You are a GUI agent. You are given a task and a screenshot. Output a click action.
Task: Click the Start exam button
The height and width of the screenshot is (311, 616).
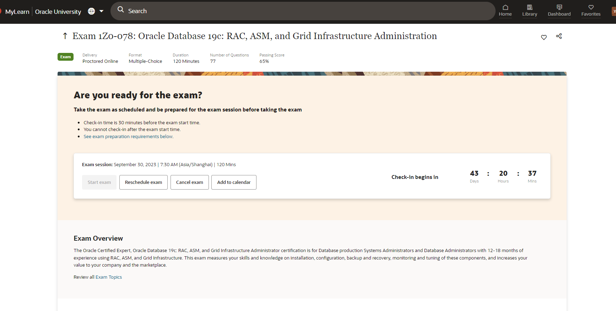click(99, 182)
